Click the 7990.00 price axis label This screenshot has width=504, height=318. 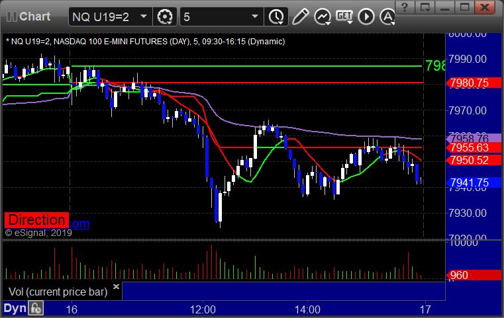pyautogui.click(x=468, y=59)
